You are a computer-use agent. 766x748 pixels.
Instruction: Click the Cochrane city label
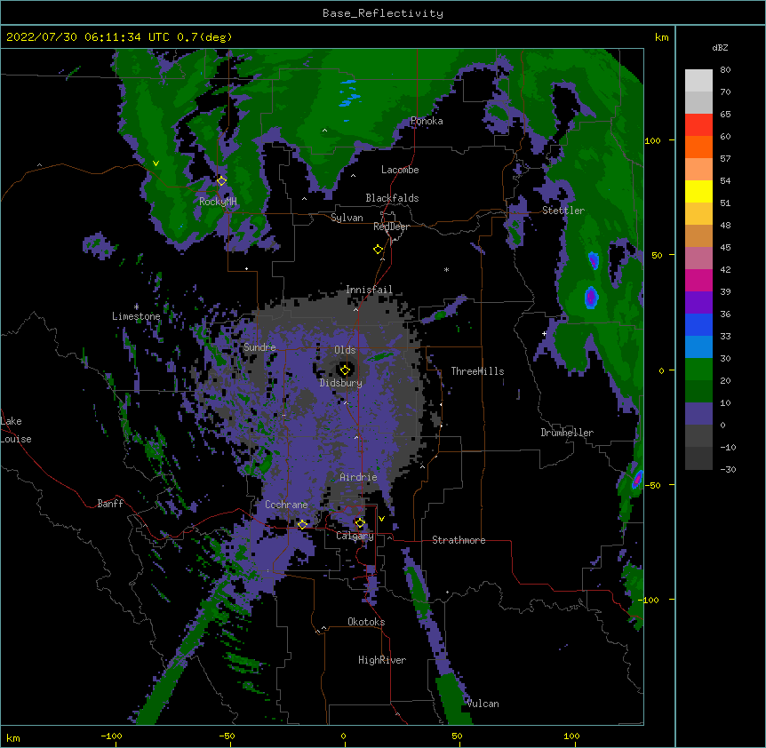coord(286,505)
